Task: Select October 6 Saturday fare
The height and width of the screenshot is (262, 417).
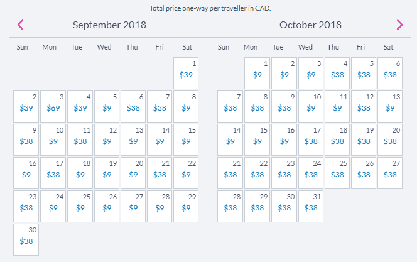Action: [390, 73]
